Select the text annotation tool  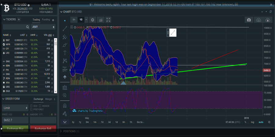pos(65,53)
